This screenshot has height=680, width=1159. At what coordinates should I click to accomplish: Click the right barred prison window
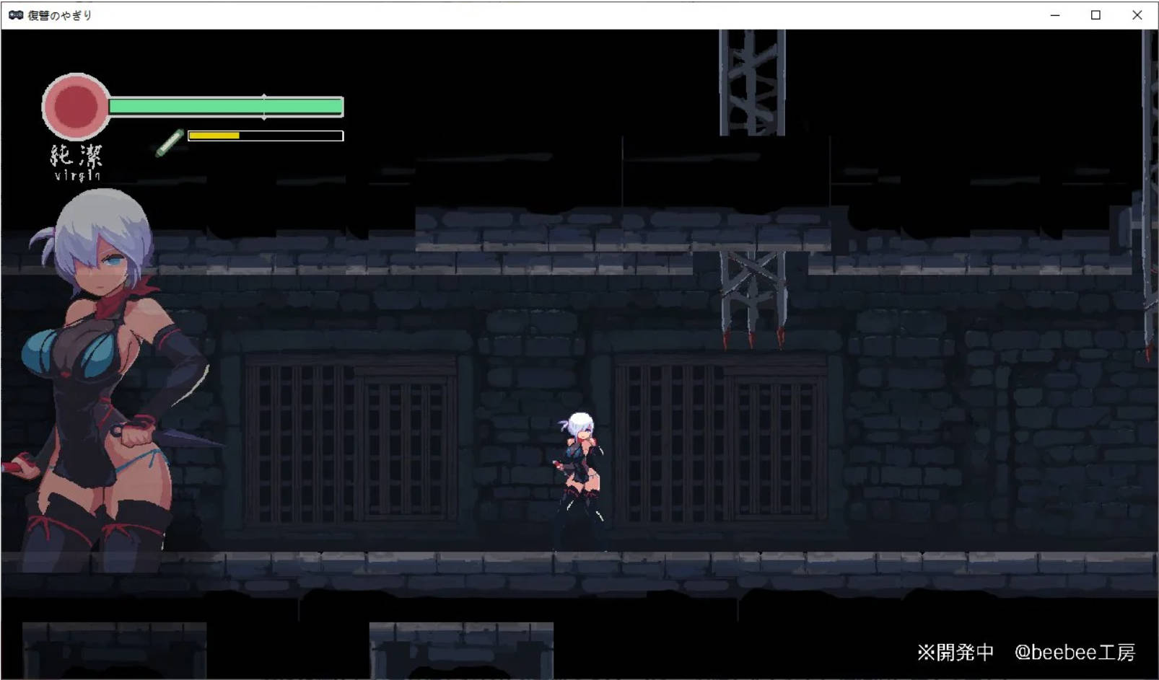[x=720, y=440]
